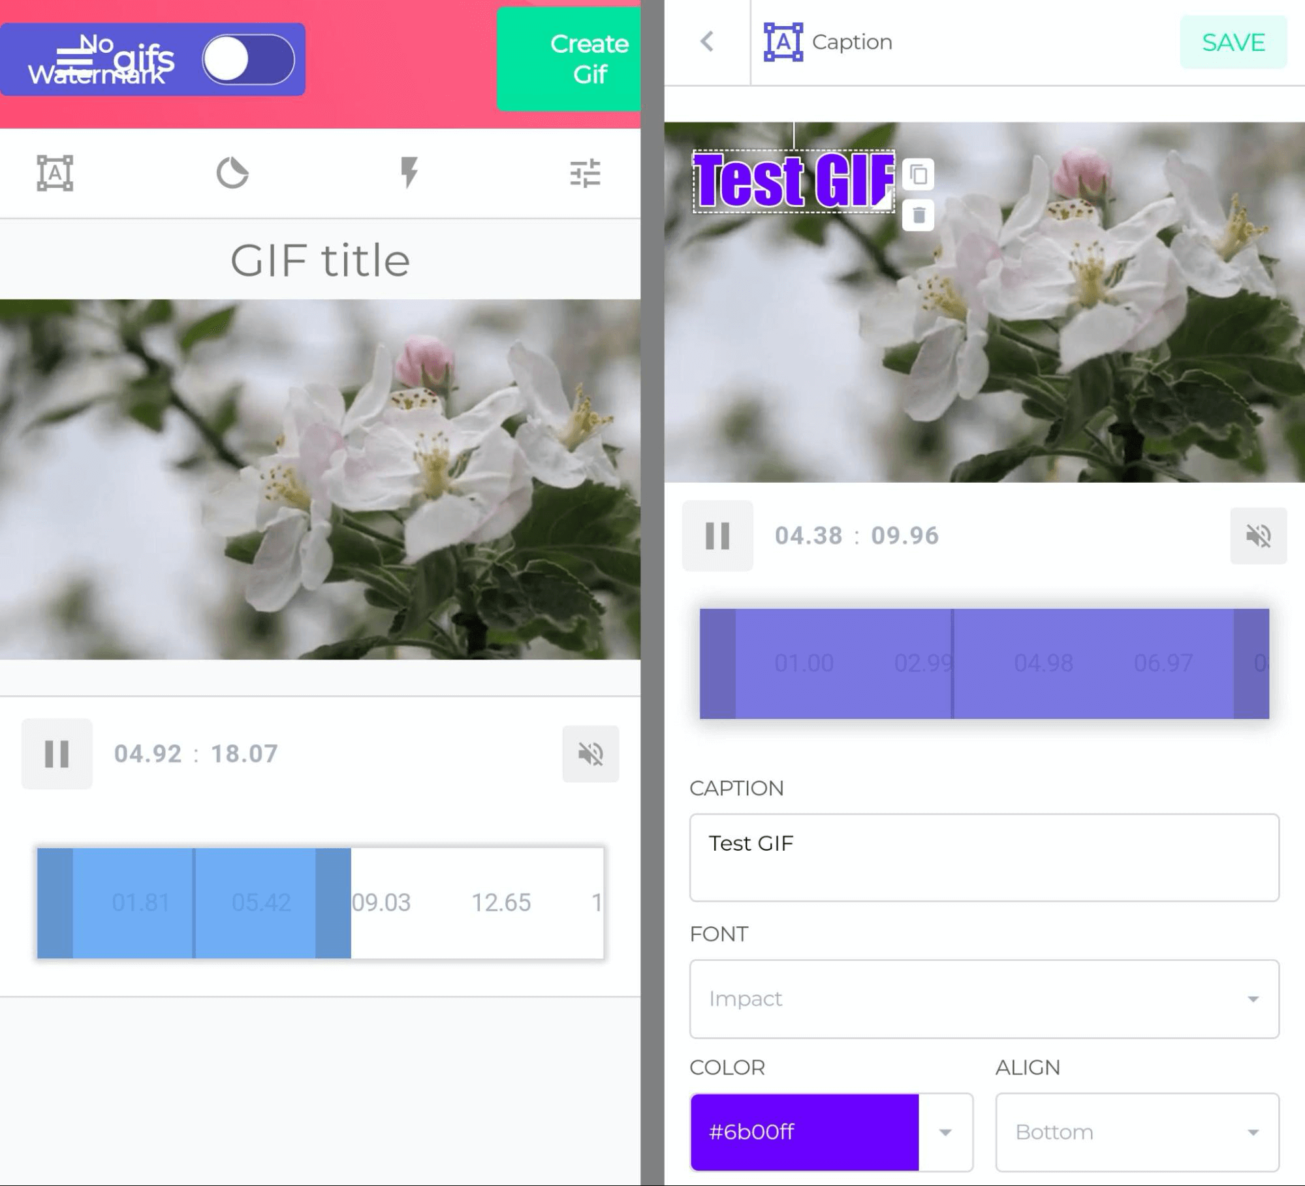1305x1186 pixels.
Task: Click the copy caption icon on preview
Action: (917, 175)
